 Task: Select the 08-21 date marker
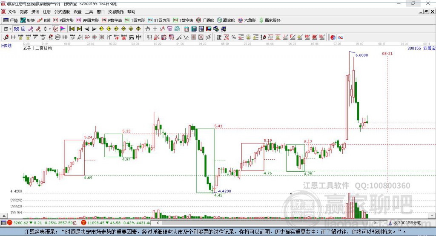click(x=387, y=54)
